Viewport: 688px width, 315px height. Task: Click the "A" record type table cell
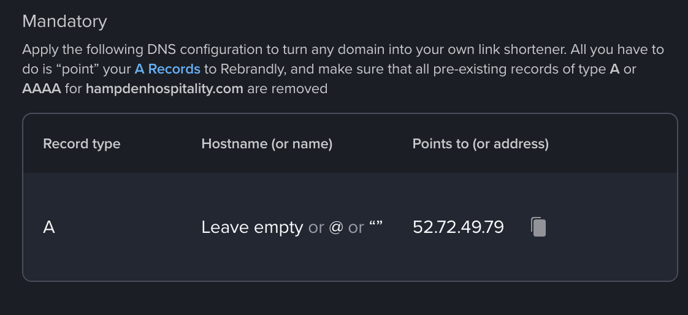coord(49,227)
